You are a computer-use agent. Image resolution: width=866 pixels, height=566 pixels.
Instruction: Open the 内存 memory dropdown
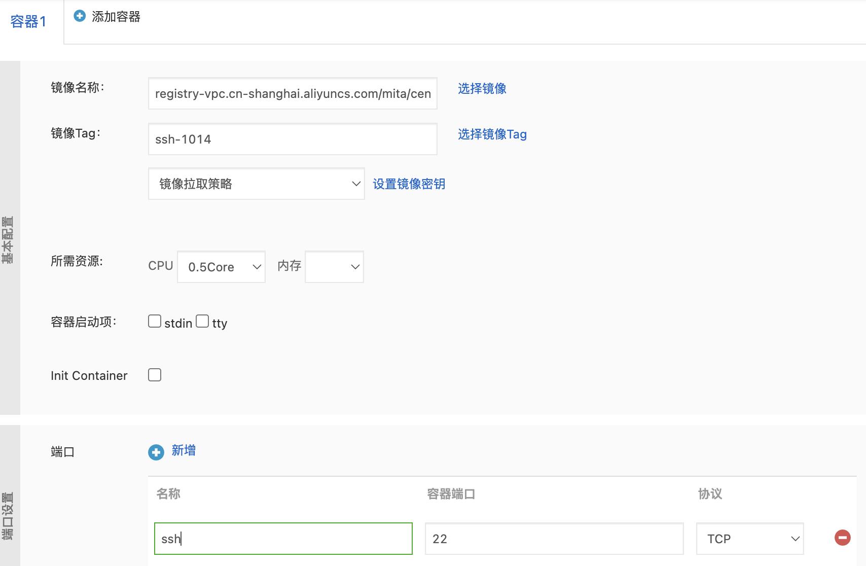tap(335, 267)
